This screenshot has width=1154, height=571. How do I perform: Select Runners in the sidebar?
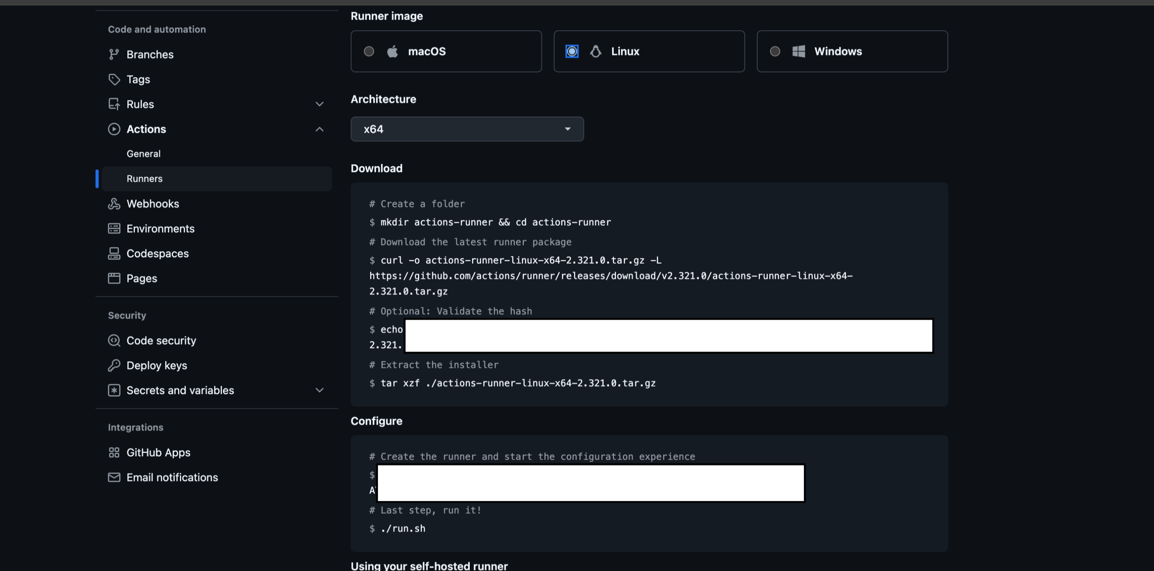tap(144, 179)
